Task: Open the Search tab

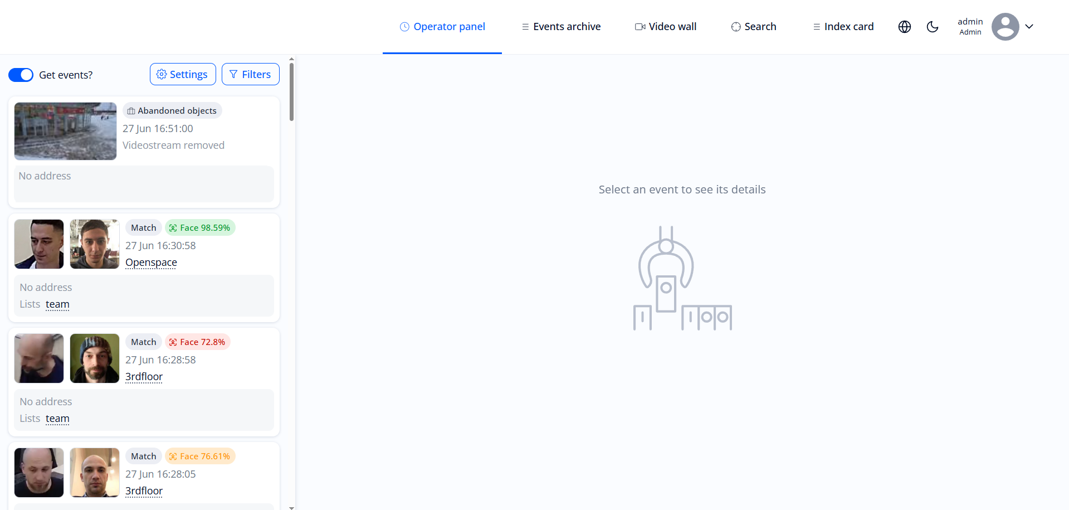Action: tap(754, 26)
